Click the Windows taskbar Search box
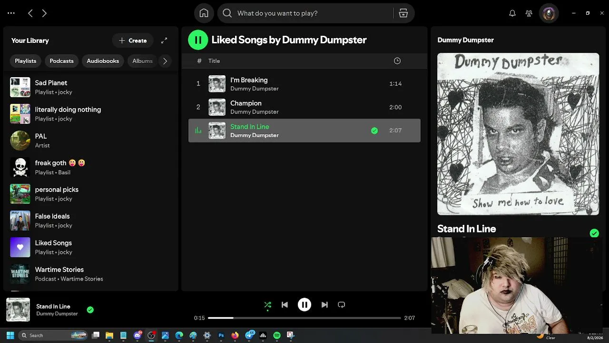The height and width of the screenshot is (343, 609). point(53,335)
